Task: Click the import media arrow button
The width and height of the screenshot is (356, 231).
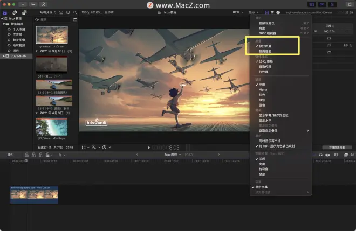Action: pyautogui.click(x=23, y=4)
